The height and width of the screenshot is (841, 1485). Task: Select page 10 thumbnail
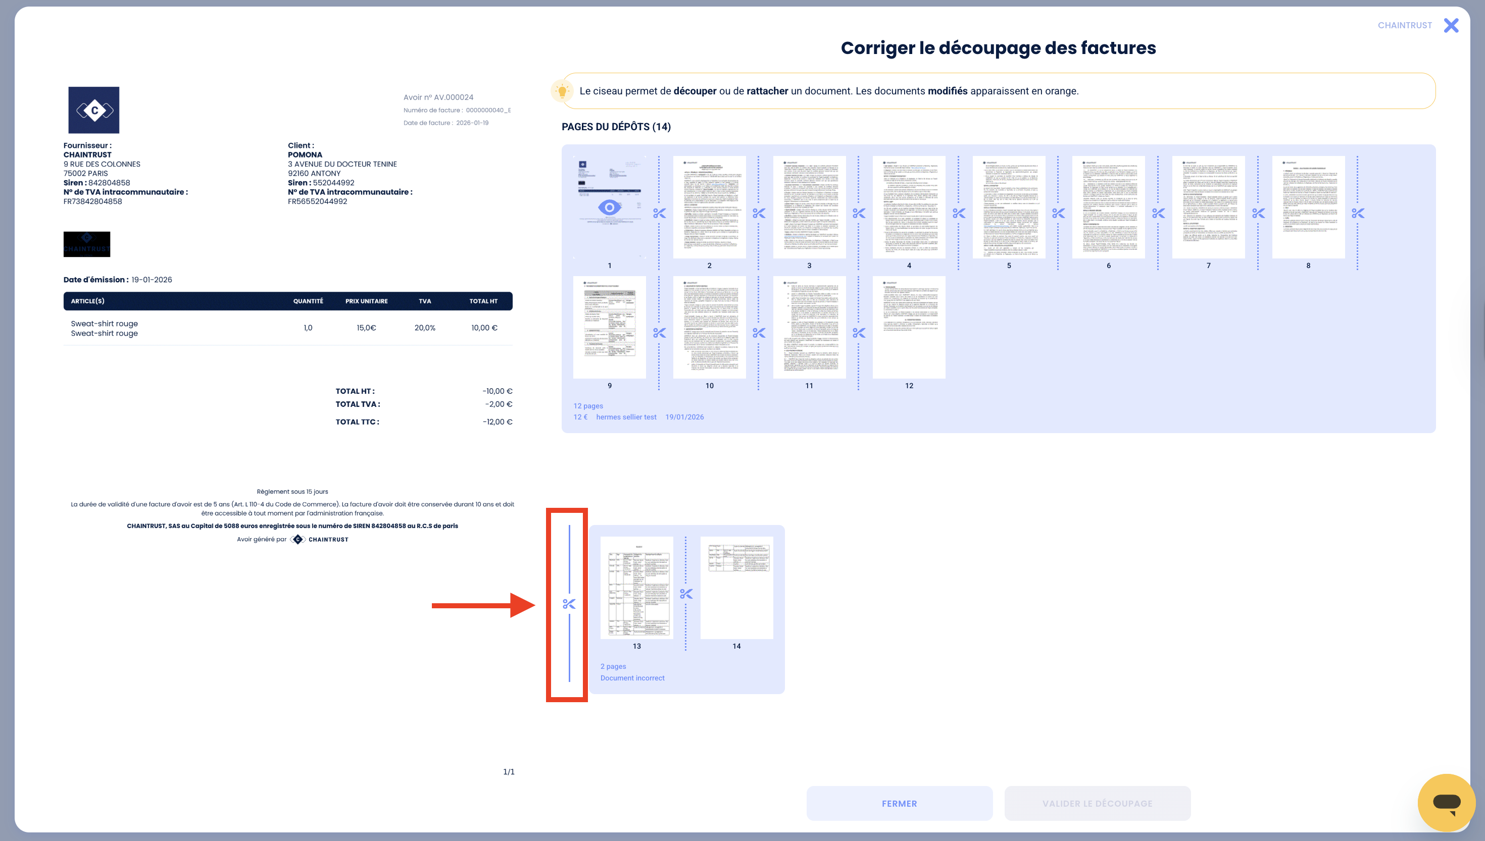[x=709, y=327]
